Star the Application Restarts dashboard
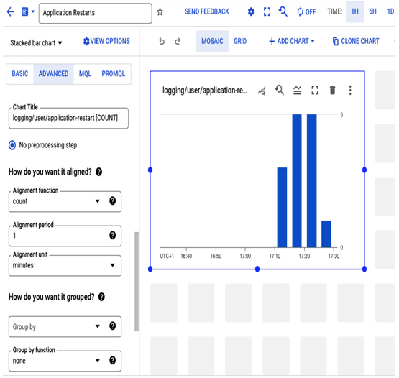 [160, 11]
